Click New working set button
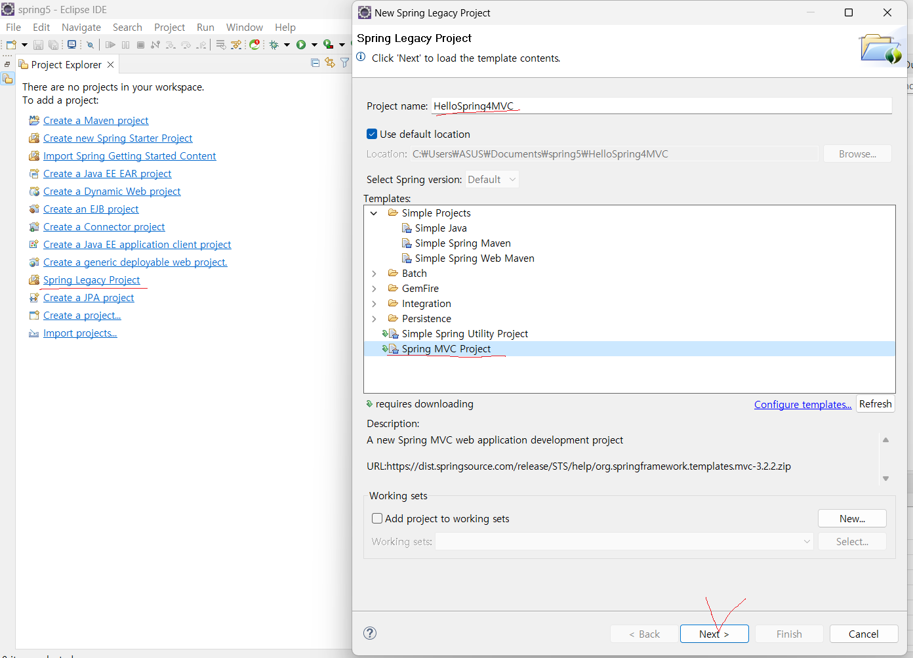This screenshot has height=658, width=913. pyautogui.click(x=852, y=518)
